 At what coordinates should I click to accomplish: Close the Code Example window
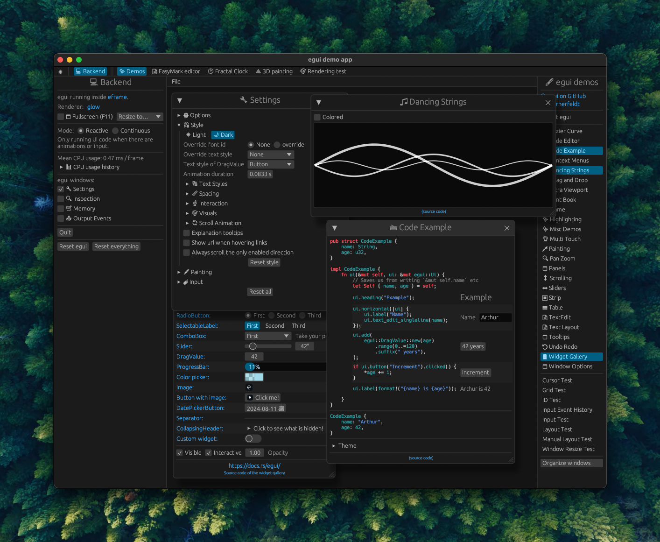tap(507, 228)
